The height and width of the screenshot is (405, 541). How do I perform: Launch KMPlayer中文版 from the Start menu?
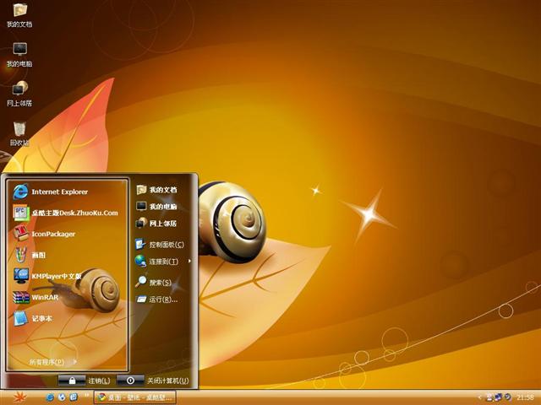56,276
